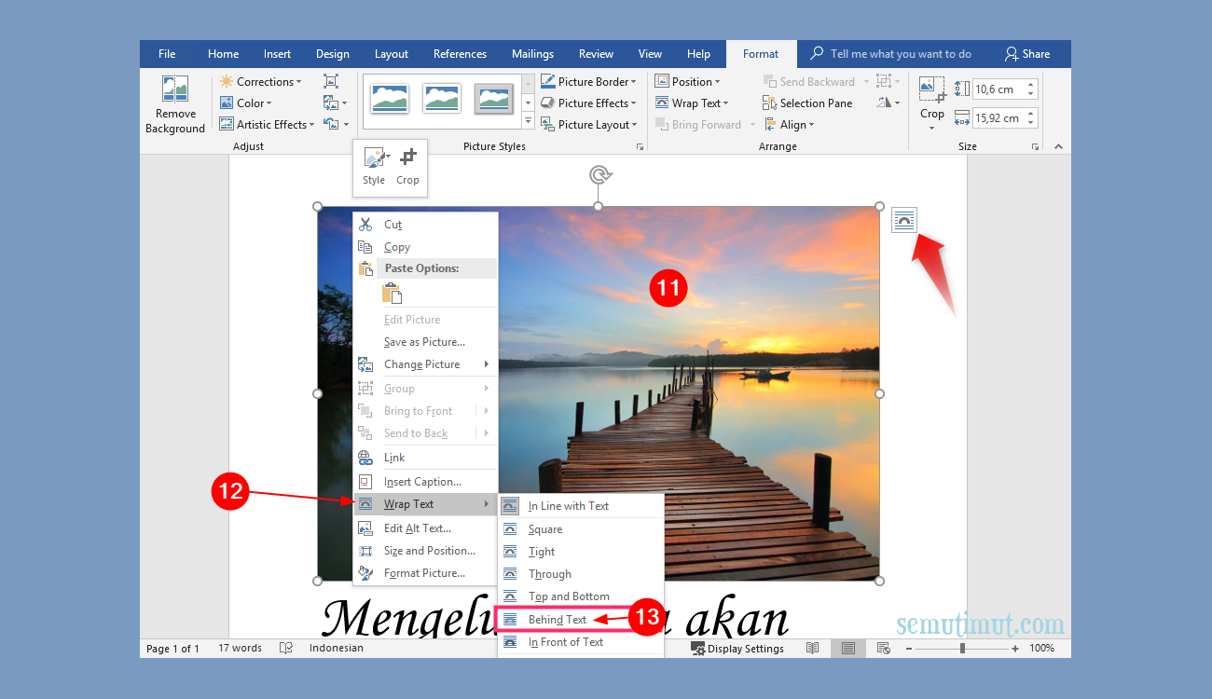
Task: Expand the Color dropdown
Action: [x=246, y=103]
